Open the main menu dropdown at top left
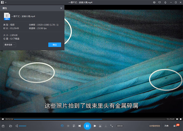Screen dimensions: 183x131 [4, 2]
